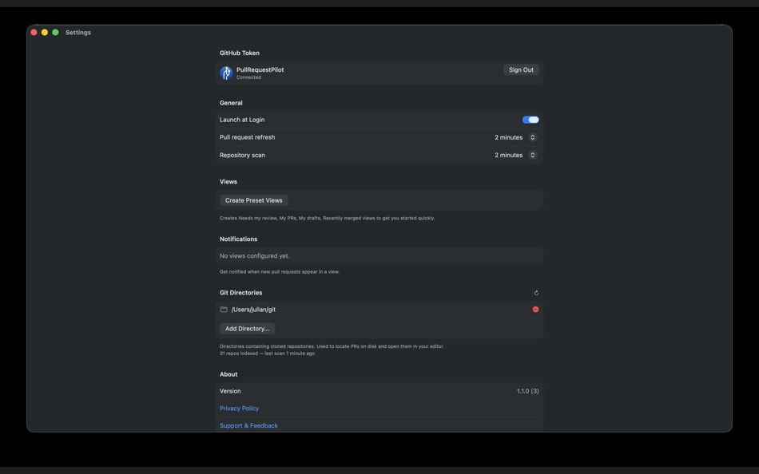
Task: Rescan Git Directories using the refresh icon
Action: point(536,292)
